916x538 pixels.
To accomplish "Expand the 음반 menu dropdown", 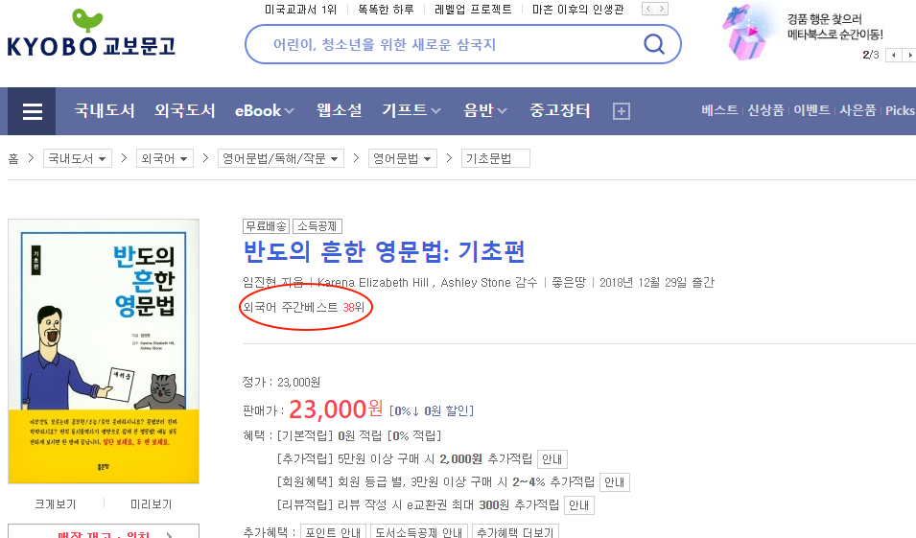I will (x=485, y=110).
